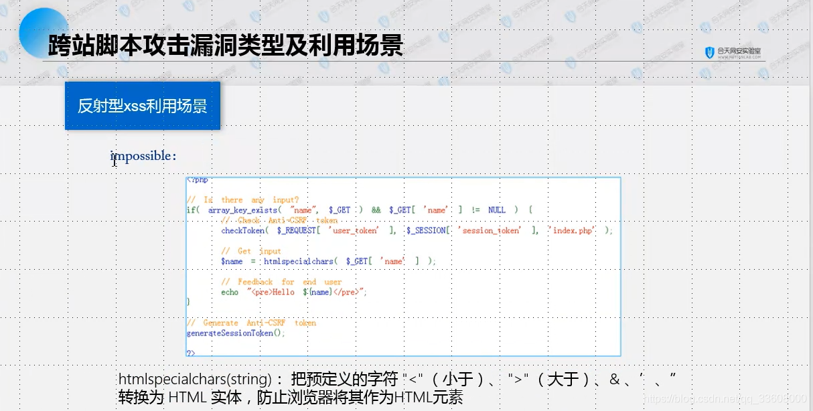Click the code line 'checkToken( $_REQUEST[...'
This screenshot has height=411, width=813.
[x=417, y=230]
